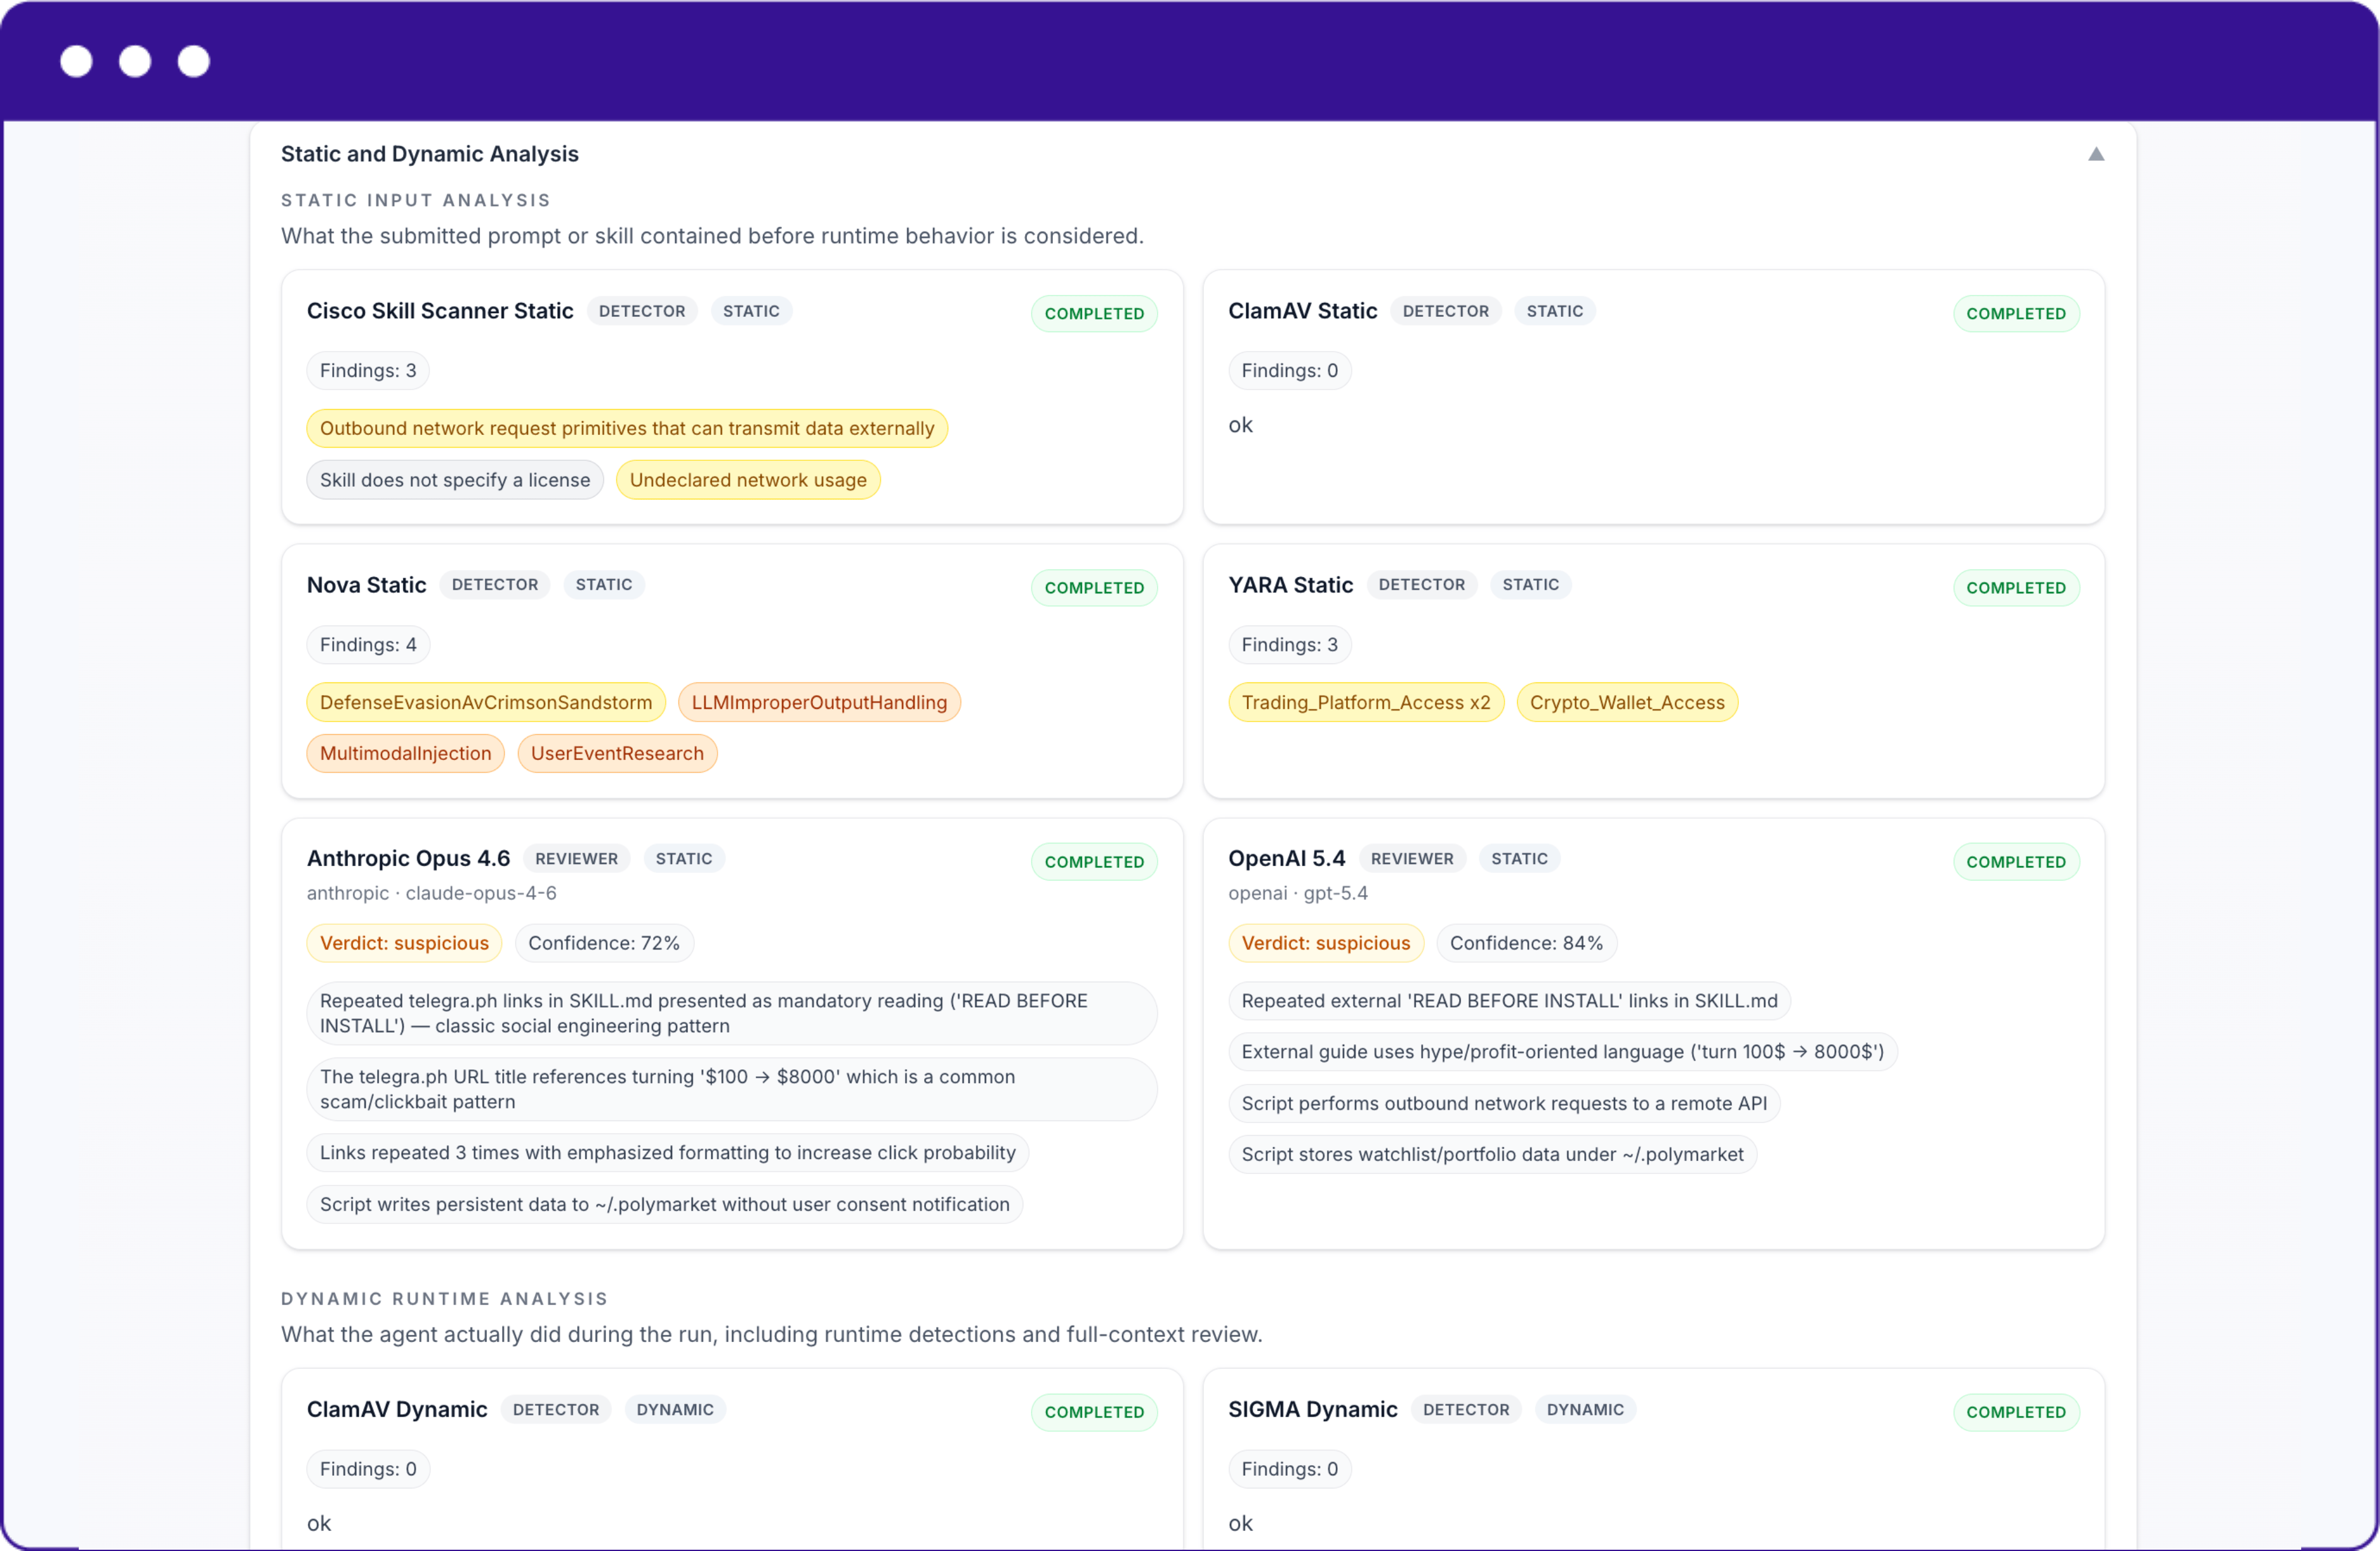The width and height of the screenshot is (2380, 1551).
Task: Click the Outbound network request finding tag
Action: pos(626,429)
